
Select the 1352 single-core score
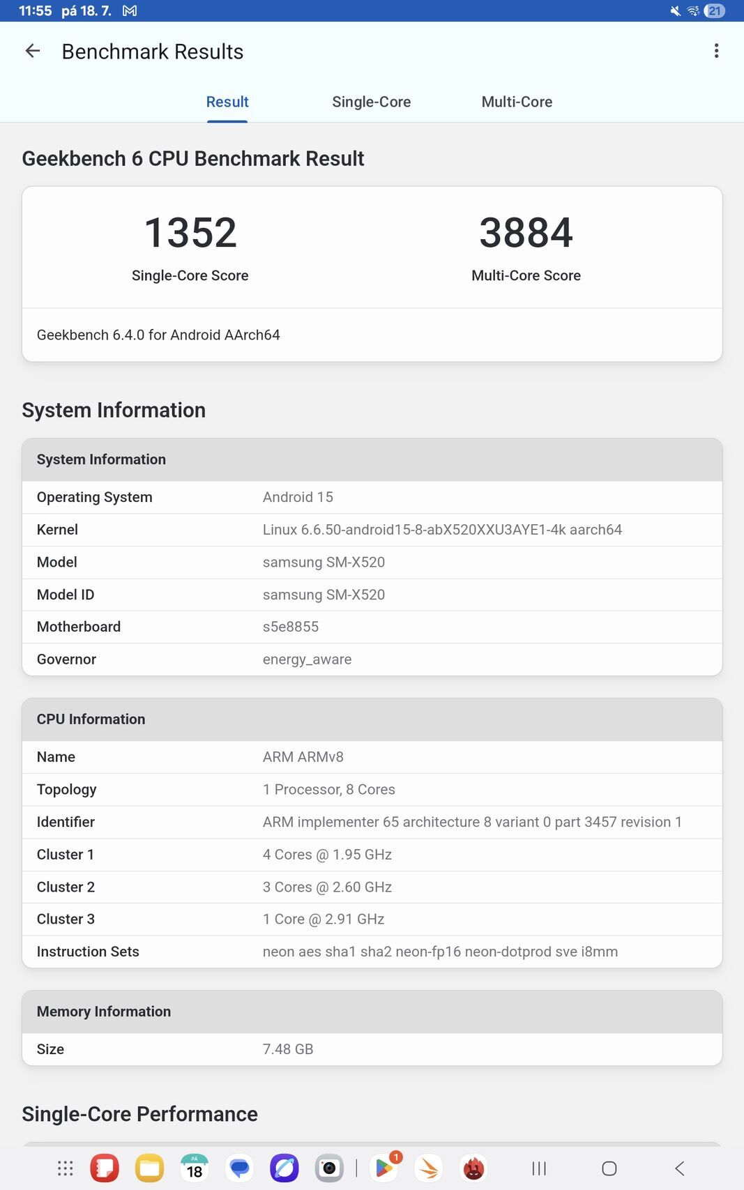click(x=190, y=232)
